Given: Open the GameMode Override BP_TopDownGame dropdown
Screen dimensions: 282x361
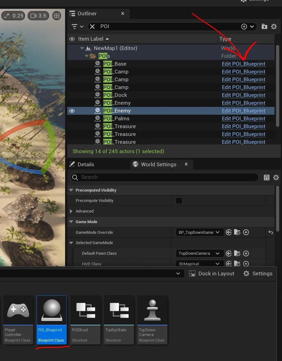Looking at the screenshot, I should [x=200, y=232].
